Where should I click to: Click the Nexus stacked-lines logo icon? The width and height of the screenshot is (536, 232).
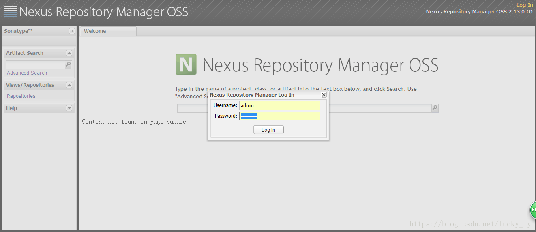(x=11, y=11)
